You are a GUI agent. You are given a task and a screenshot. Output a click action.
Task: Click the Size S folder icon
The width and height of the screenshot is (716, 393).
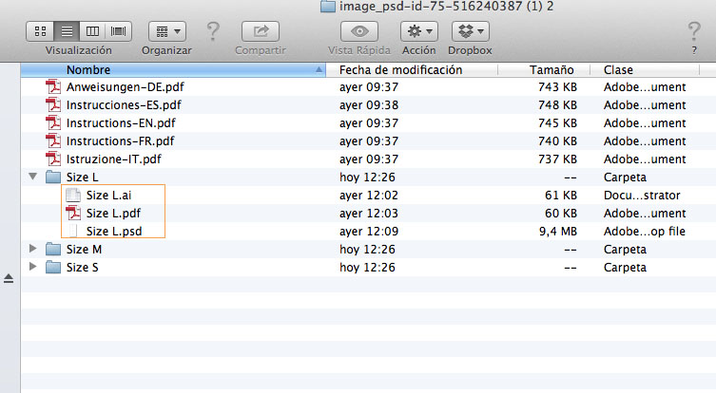(x=53, y=267)
